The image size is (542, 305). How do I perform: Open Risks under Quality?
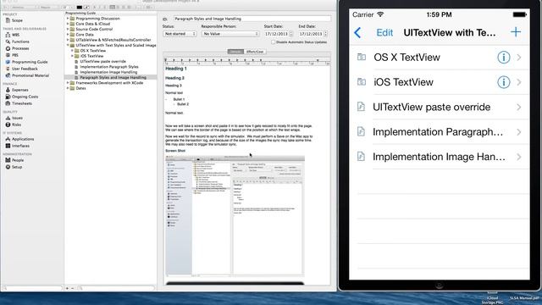point(14,125)
